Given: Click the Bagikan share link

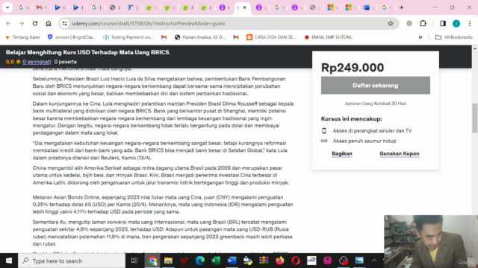Looking at the screenshot, I should point(342,154).
